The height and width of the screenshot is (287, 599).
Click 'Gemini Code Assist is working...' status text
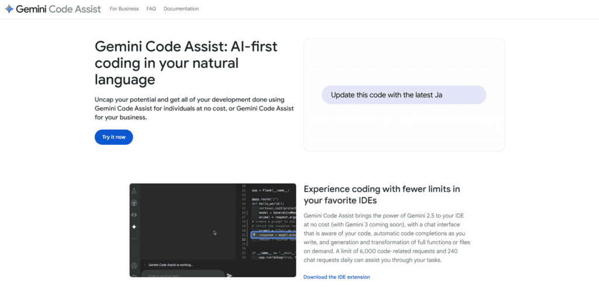click(171, 265)
